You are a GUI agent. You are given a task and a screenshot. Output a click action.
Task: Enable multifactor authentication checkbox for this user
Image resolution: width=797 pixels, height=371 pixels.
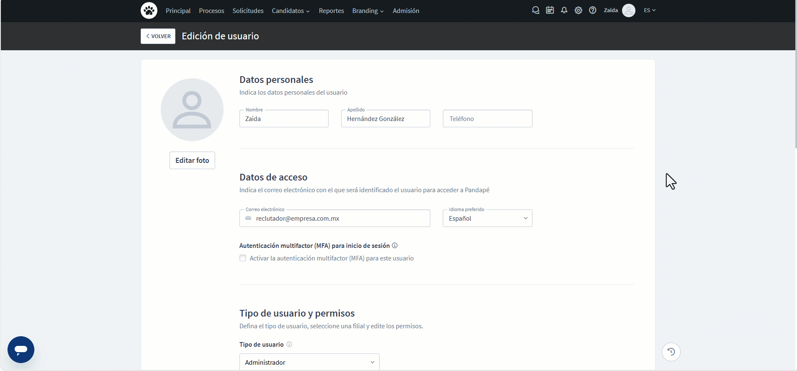click(243, 258)
